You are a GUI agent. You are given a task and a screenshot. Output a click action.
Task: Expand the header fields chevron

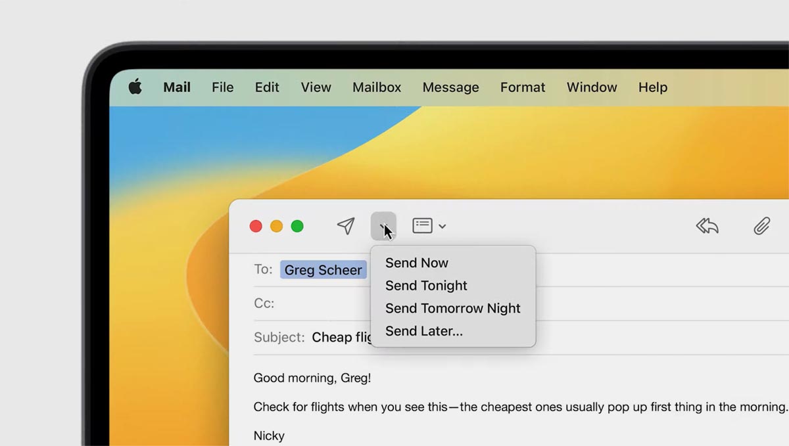[442, 227]
